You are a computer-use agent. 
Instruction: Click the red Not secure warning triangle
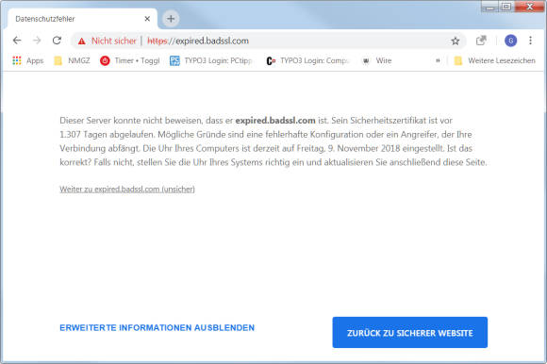point(82,41)
